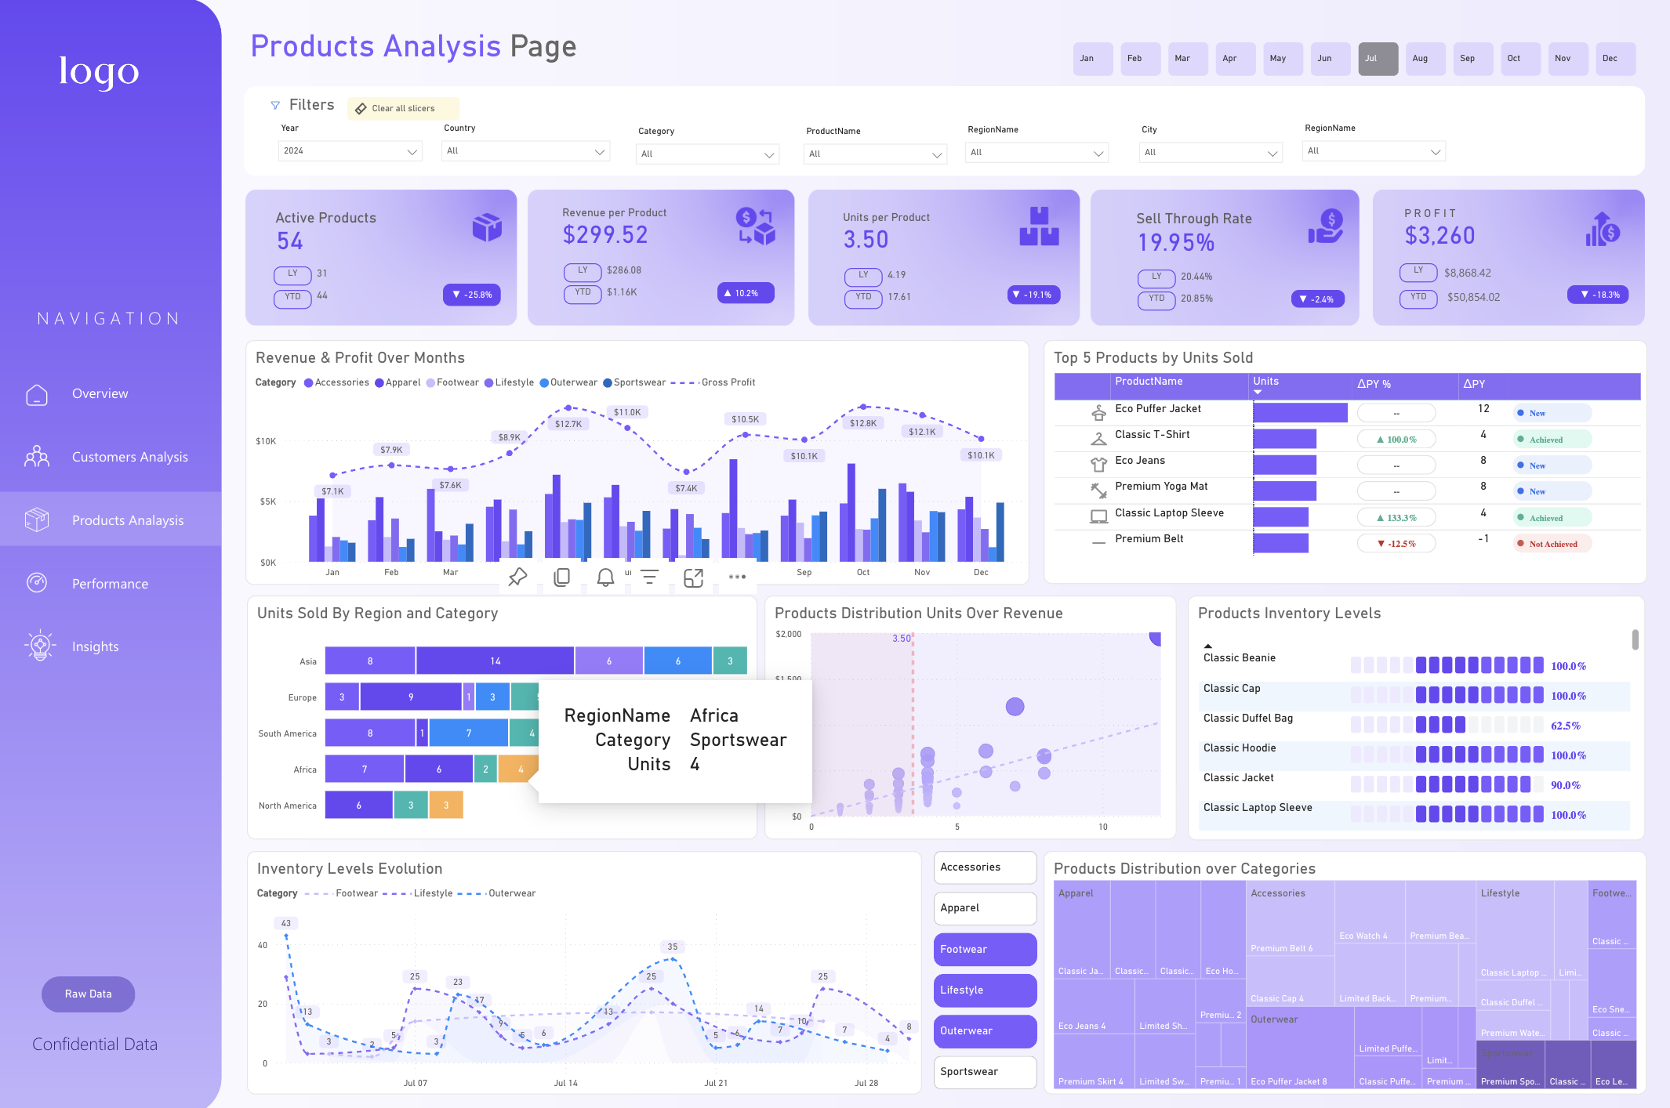Viewport: 1670px width, 1108px height.
Task: Deselect the Jul month slicer
Action: pyautogui.click(x=1378, y=59)
